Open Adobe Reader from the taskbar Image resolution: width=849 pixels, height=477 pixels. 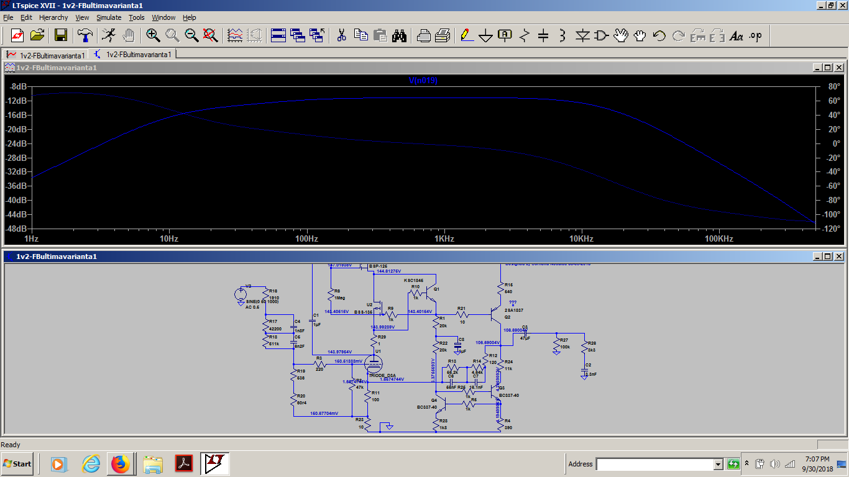coord(185,463)
